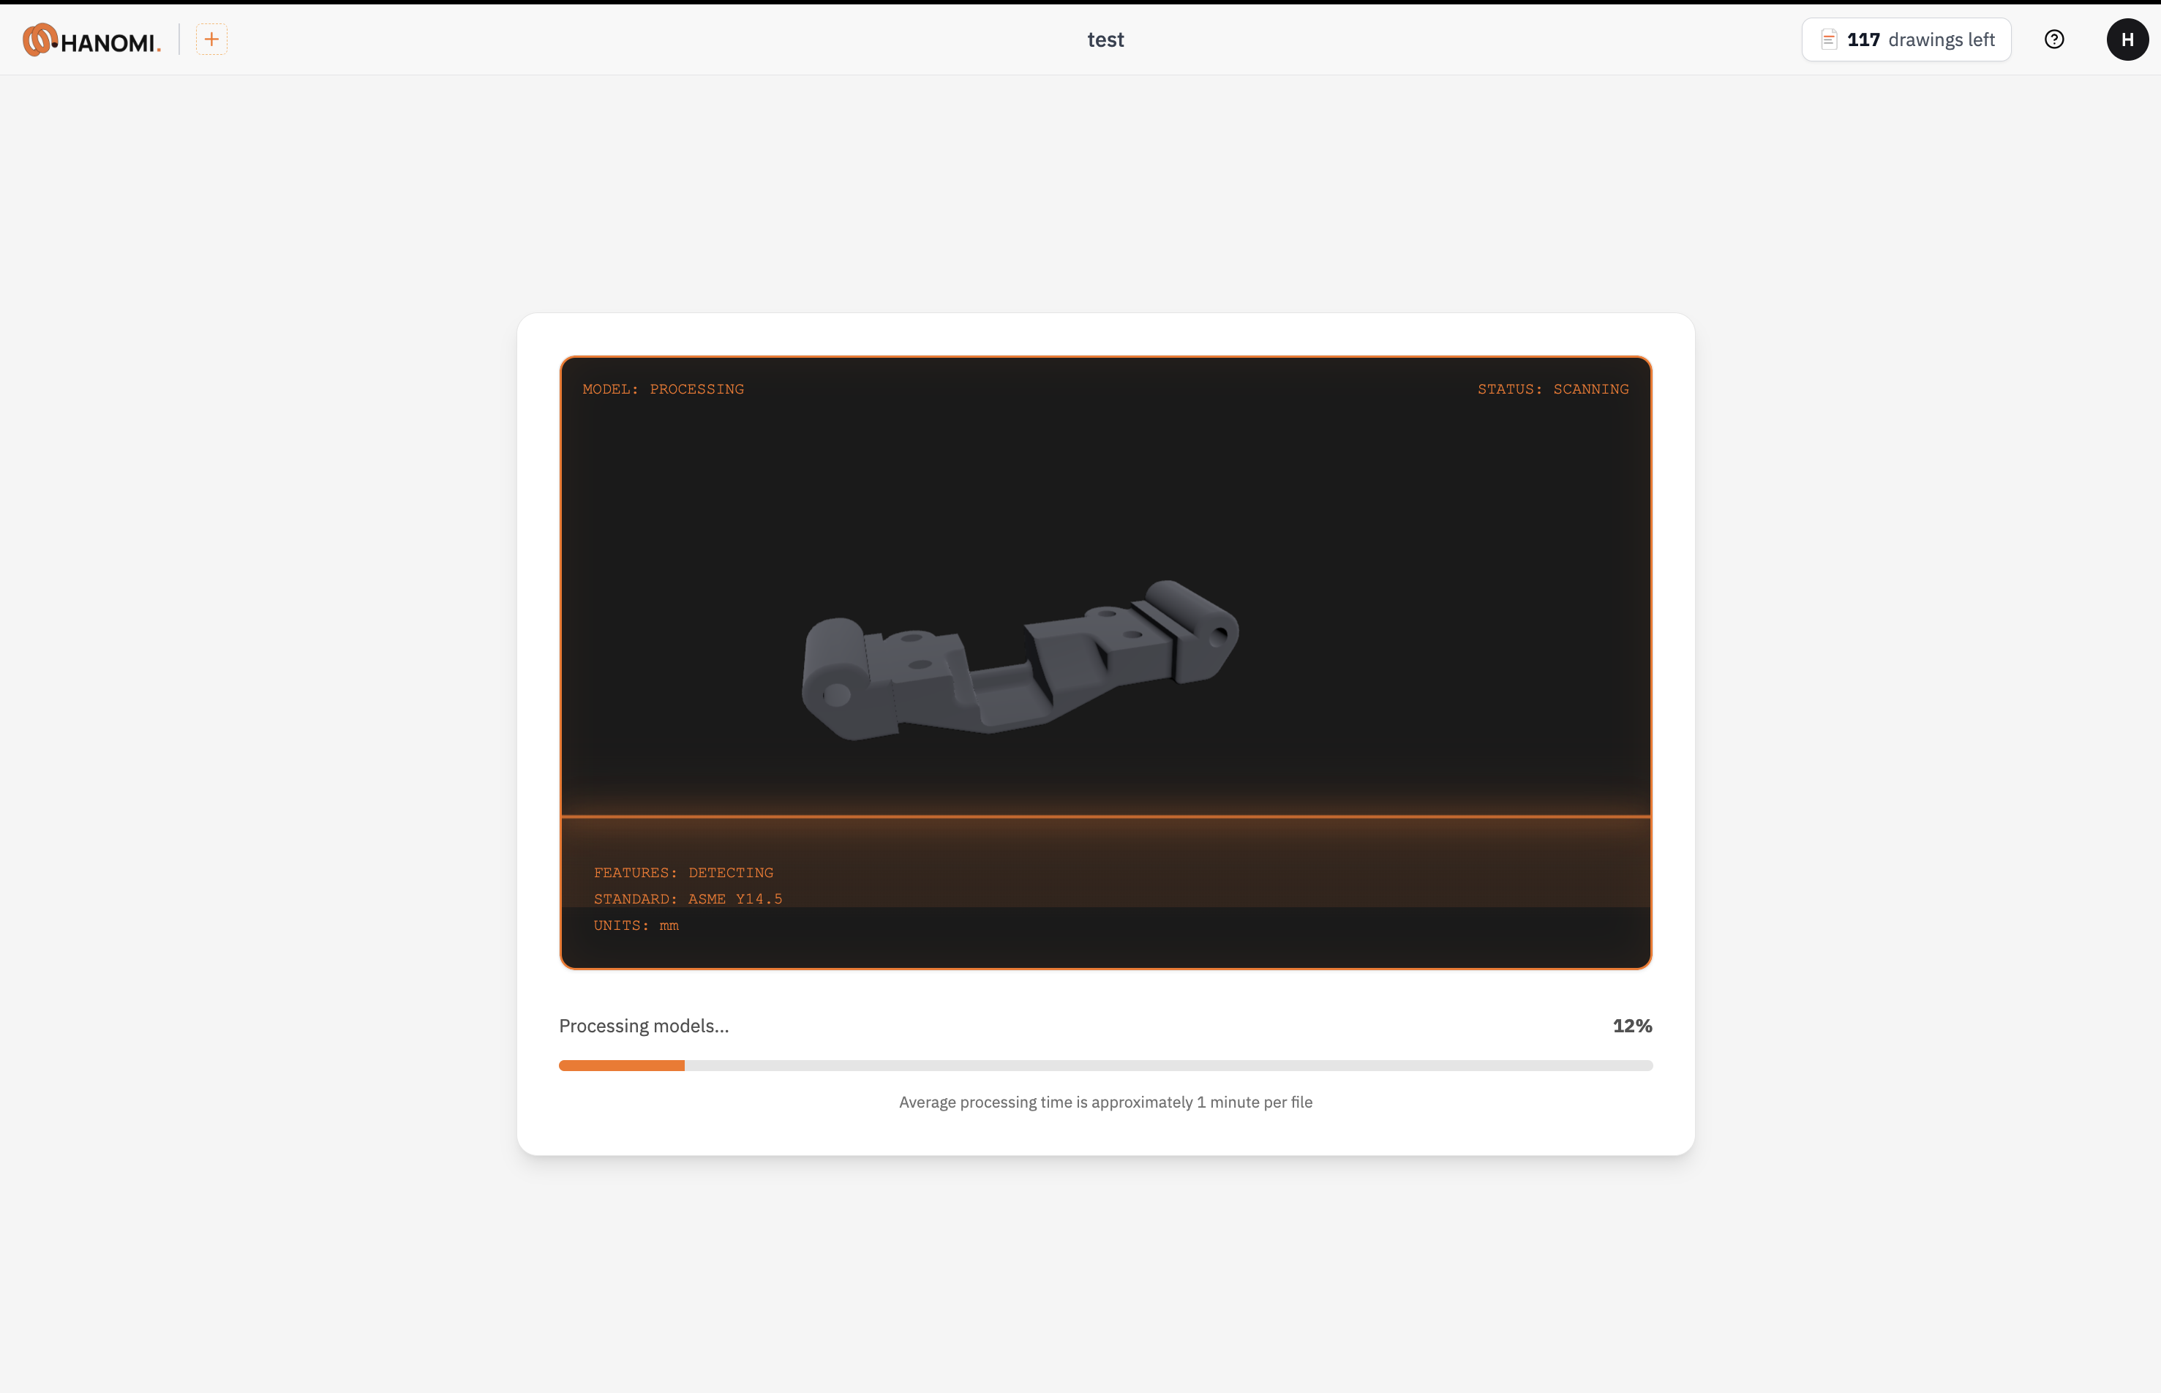This screenshot has width=2161, height=1393.
Task: Click the document icon beside drawings count
Action: click(1828, 40)
